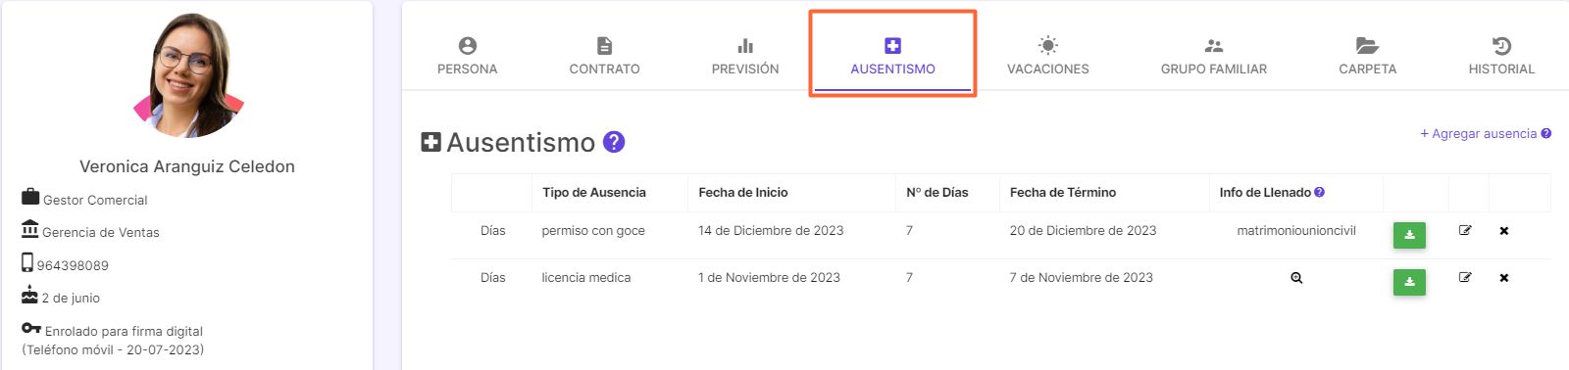This screenshot has width=1569, height=370.
Task: Download the permiso con goce record
Action: (1409, 235)
